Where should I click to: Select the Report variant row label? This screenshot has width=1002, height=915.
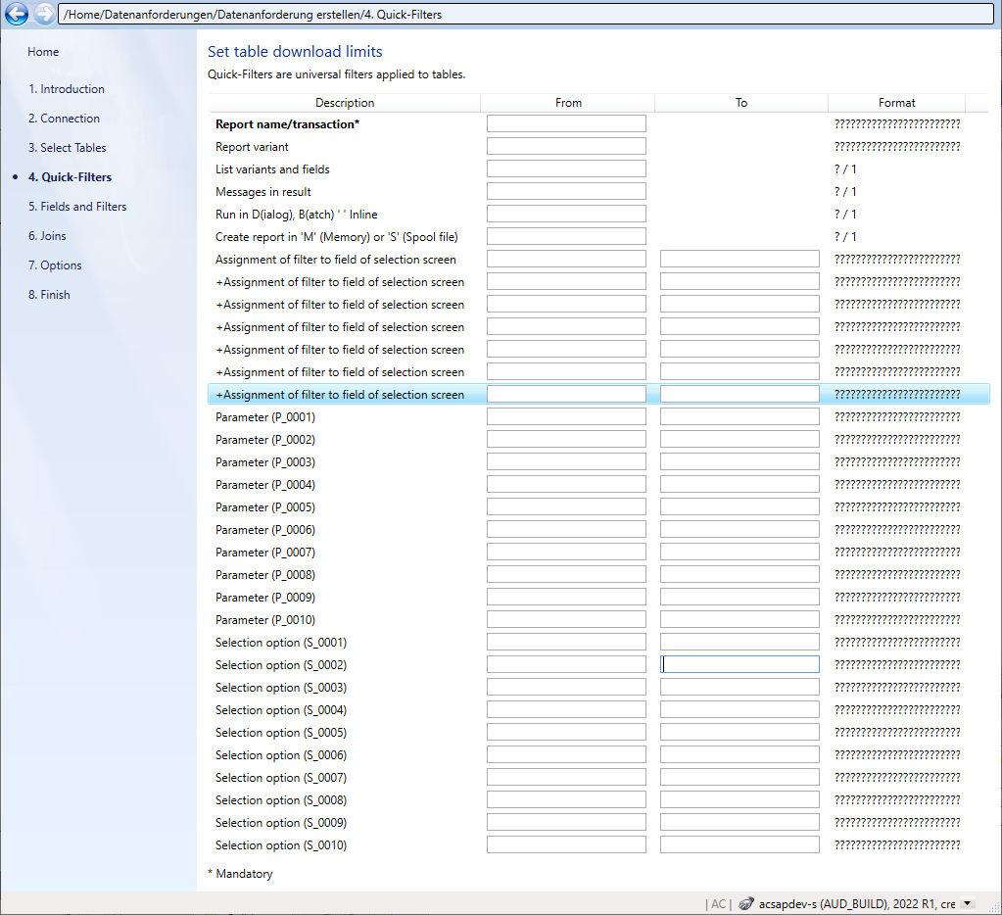pyautogui.click(x=252, y=146)
